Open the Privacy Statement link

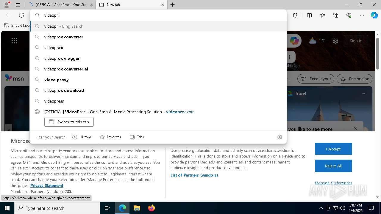[47, 185]
